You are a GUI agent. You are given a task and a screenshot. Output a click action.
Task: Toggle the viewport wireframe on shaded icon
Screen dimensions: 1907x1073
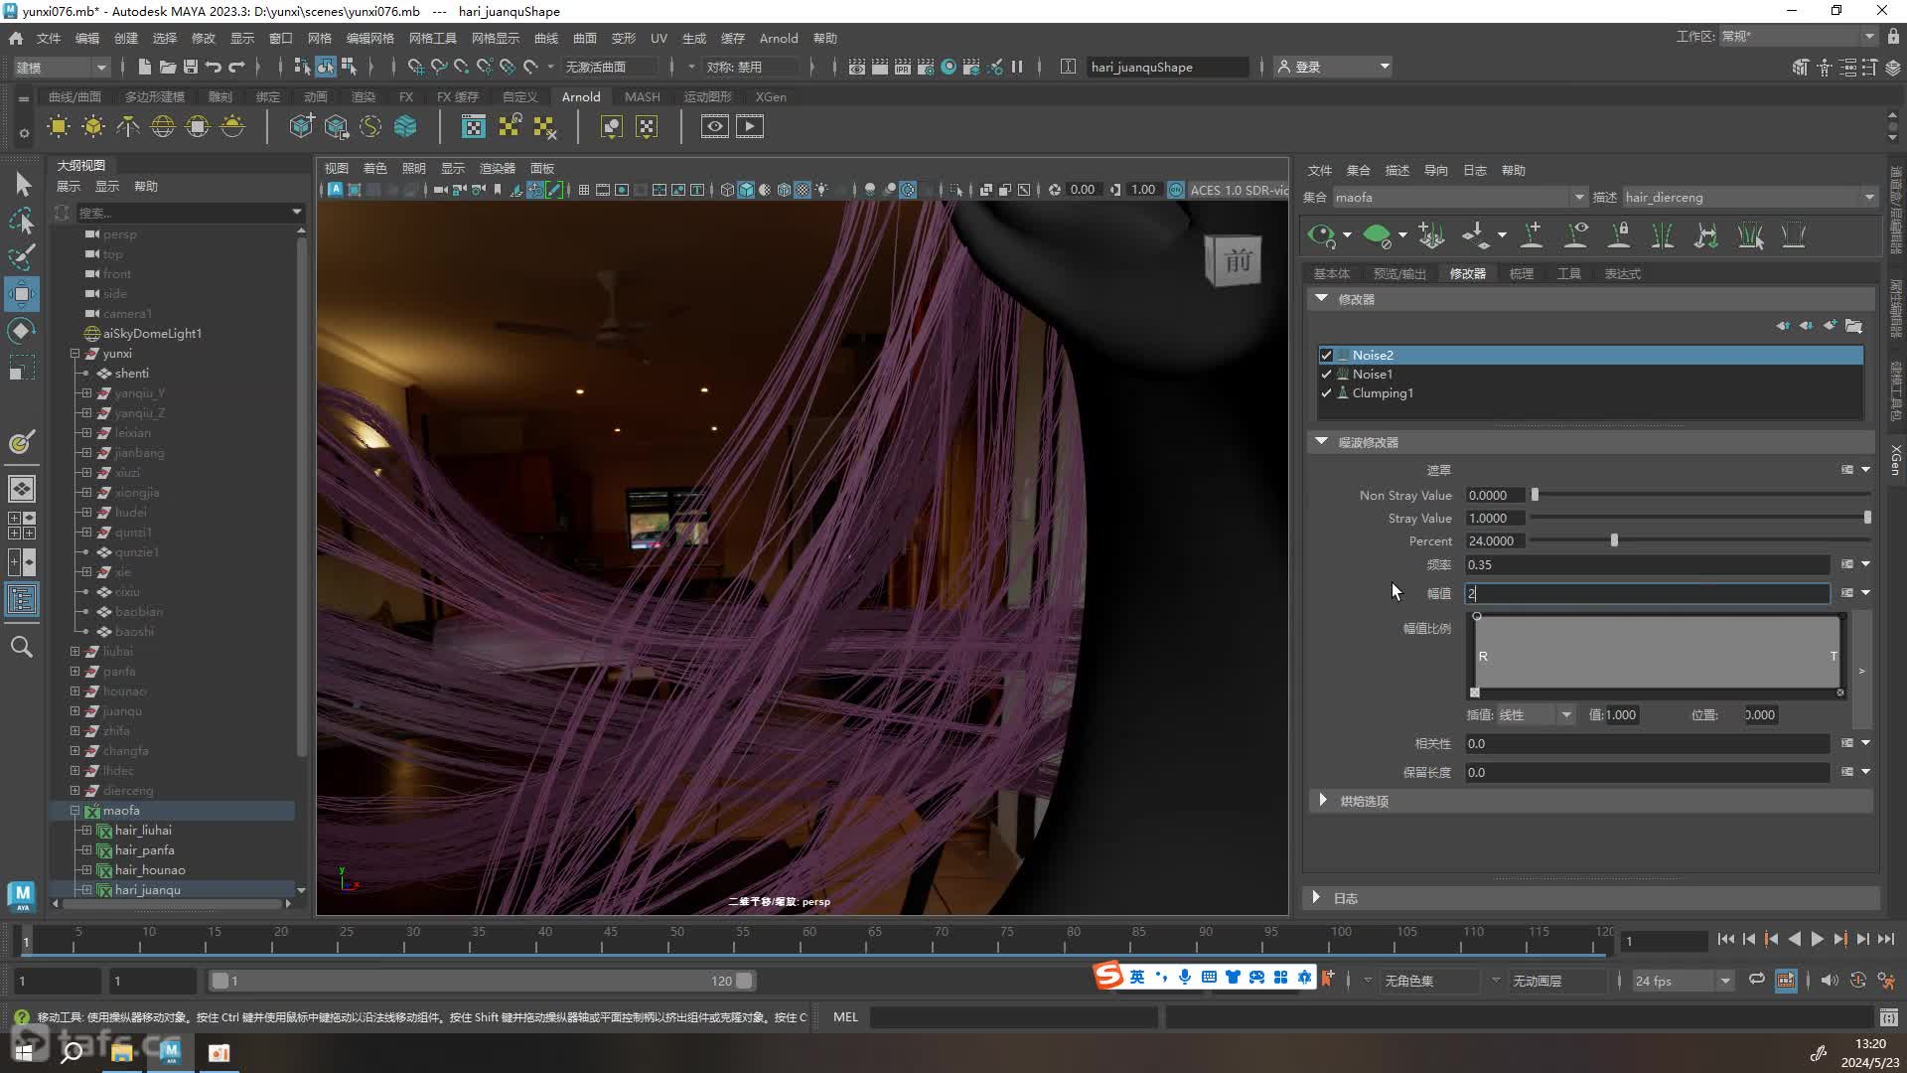(x=784, y=190)
